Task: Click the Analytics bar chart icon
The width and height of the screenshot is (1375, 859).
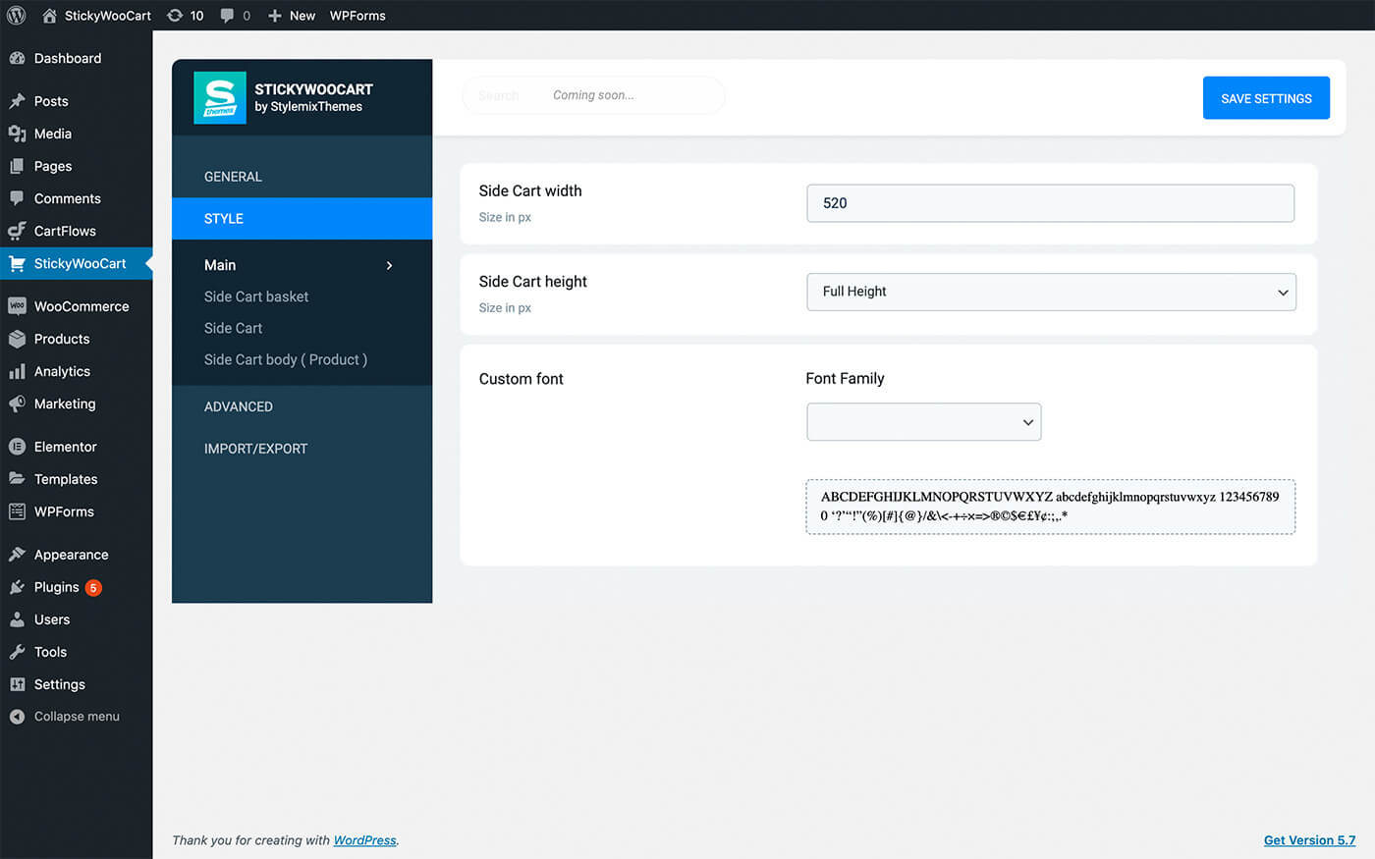Action: 17,371
